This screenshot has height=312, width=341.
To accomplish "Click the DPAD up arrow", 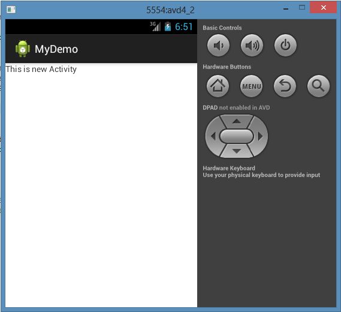I will [x=237, y=121].
